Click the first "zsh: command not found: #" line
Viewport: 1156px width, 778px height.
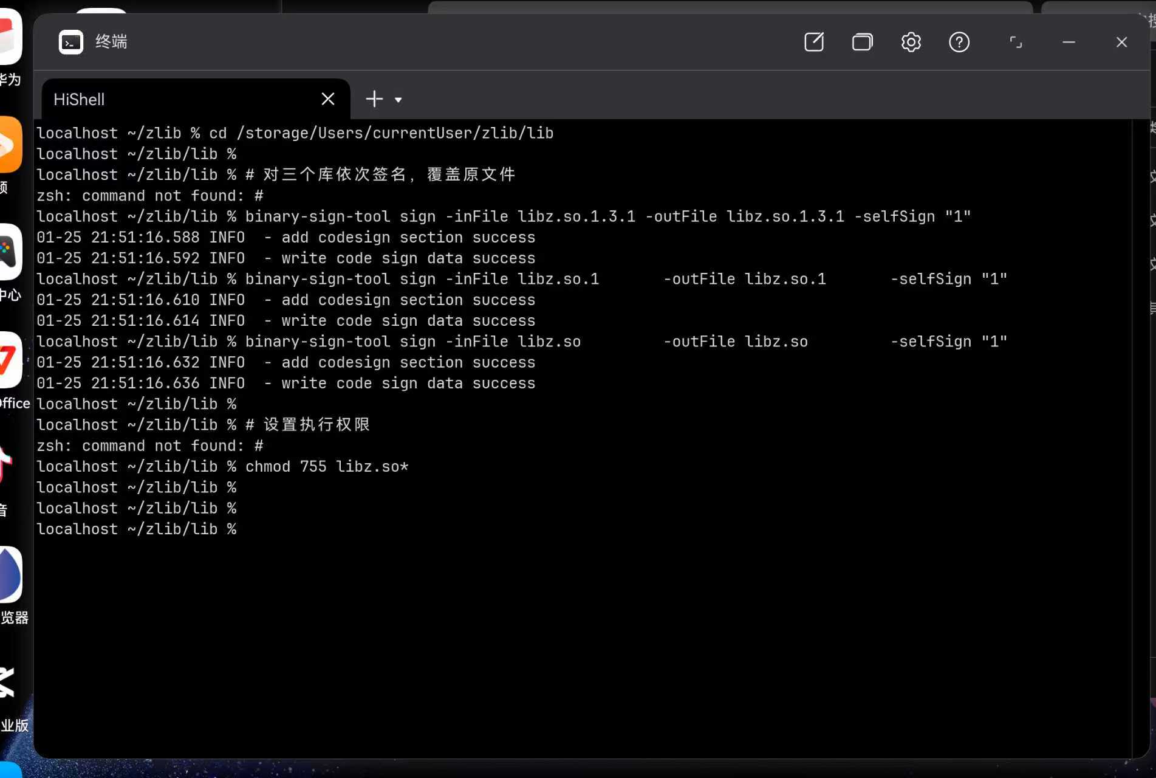click(150, 196)
